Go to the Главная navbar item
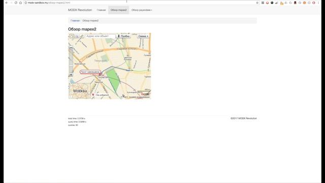The width and height of the screenshot is (325, 183). (x=101, y=10)
